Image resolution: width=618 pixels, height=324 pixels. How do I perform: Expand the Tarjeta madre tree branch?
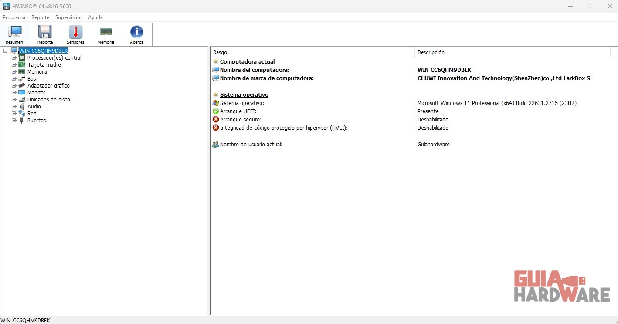click(x=14, y=65)
